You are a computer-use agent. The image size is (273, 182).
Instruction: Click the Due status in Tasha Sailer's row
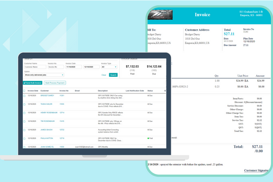point(150,104)
